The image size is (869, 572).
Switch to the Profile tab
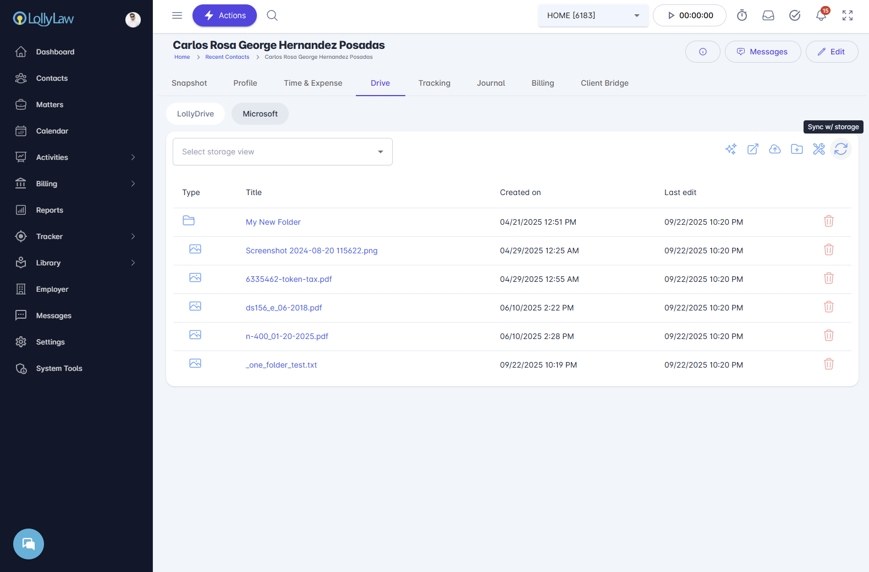tap(245, 83)
